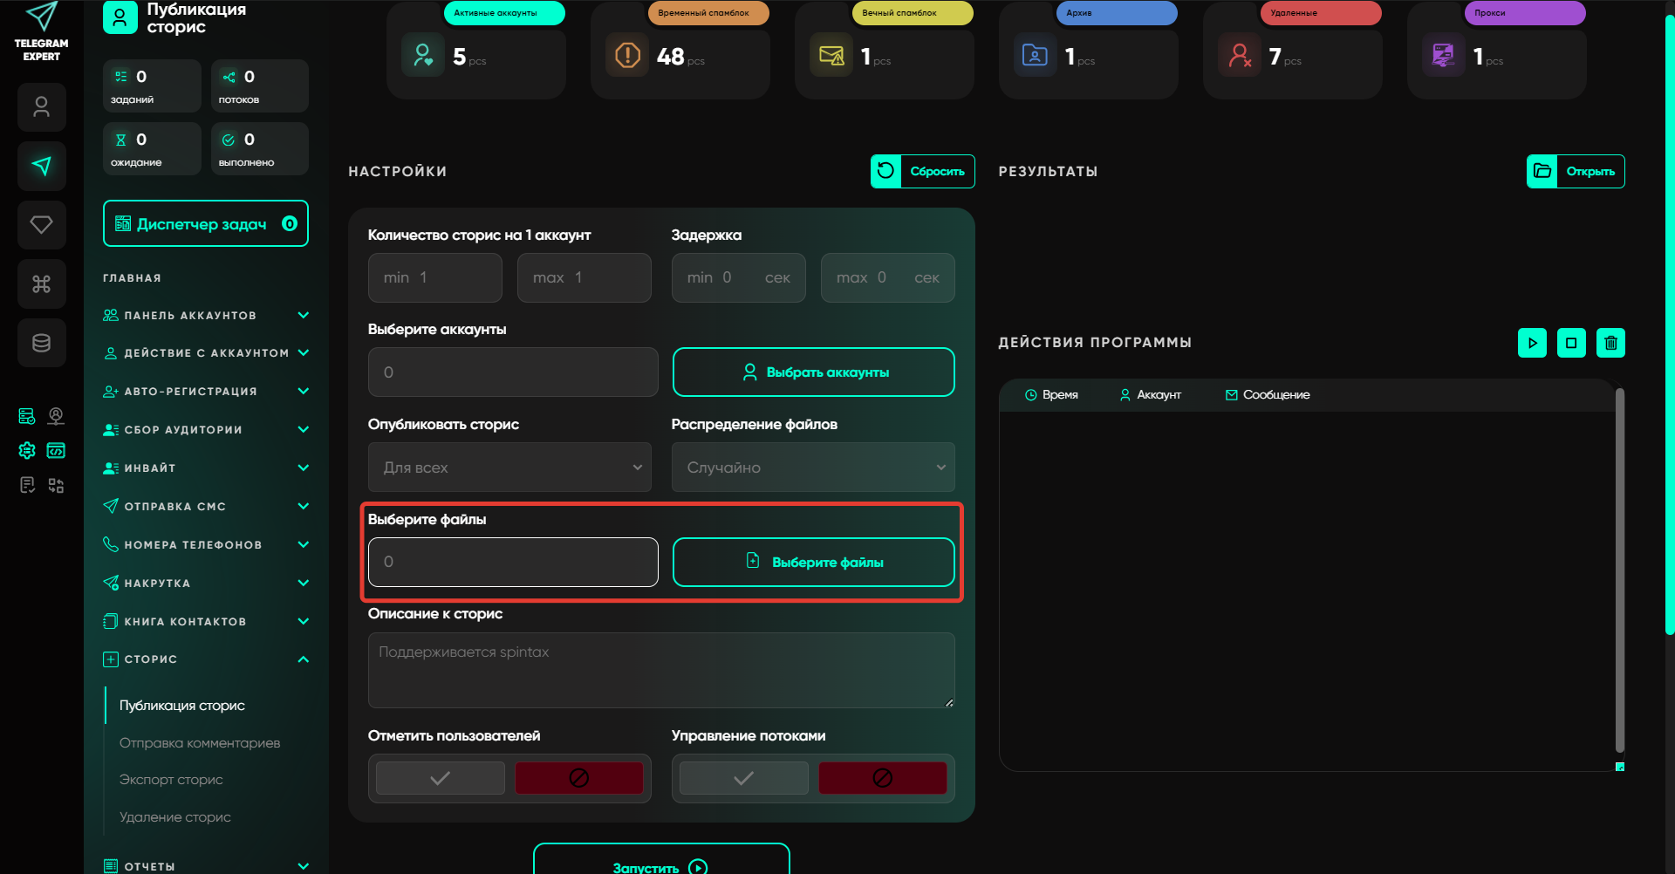Click the settings gear icon in sidebar

tap(27, 450)
